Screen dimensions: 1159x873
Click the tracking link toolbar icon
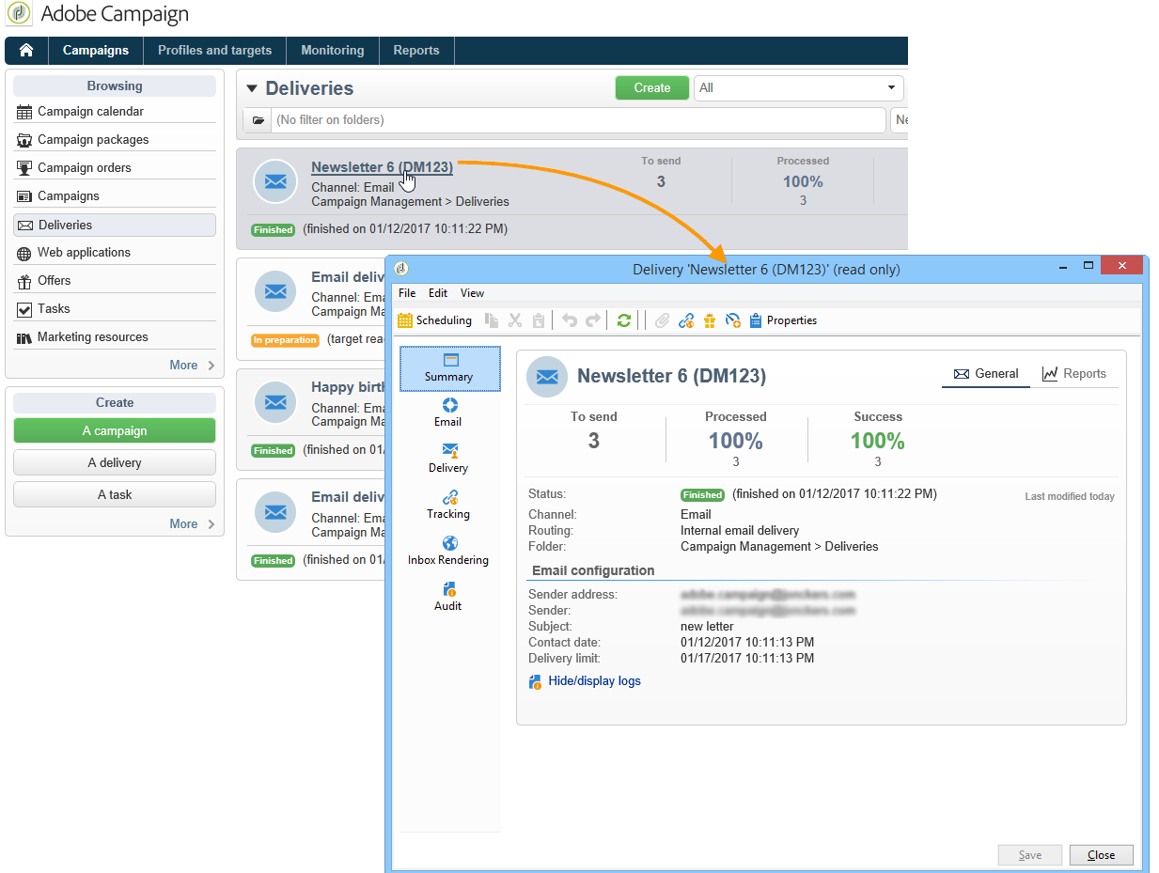pos(685,320)
